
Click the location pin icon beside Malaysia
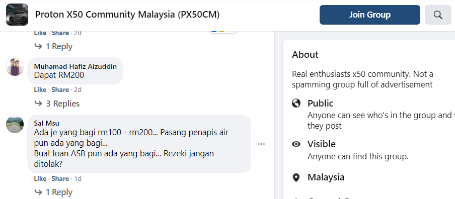click(x=296, y=177)
